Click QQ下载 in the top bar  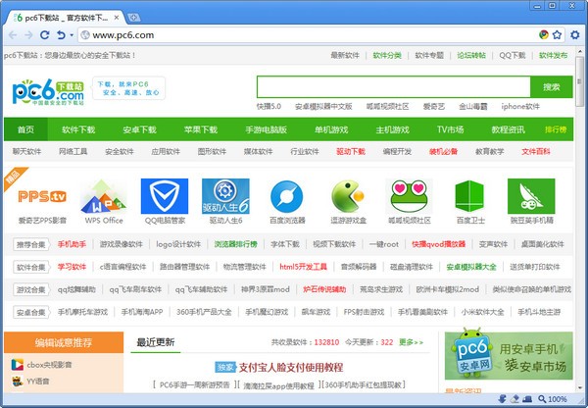(513, 56)
